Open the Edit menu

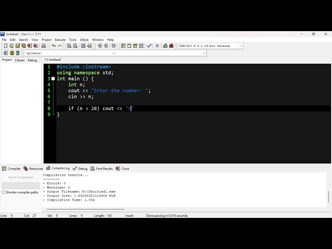12,39
